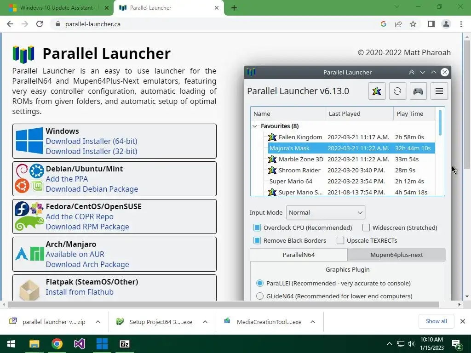Click the Add the PPA link
This screenshot has height=353, width=471.
[67, 179]
